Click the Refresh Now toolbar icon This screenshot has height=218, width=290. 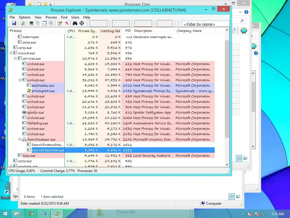[23, 23]
